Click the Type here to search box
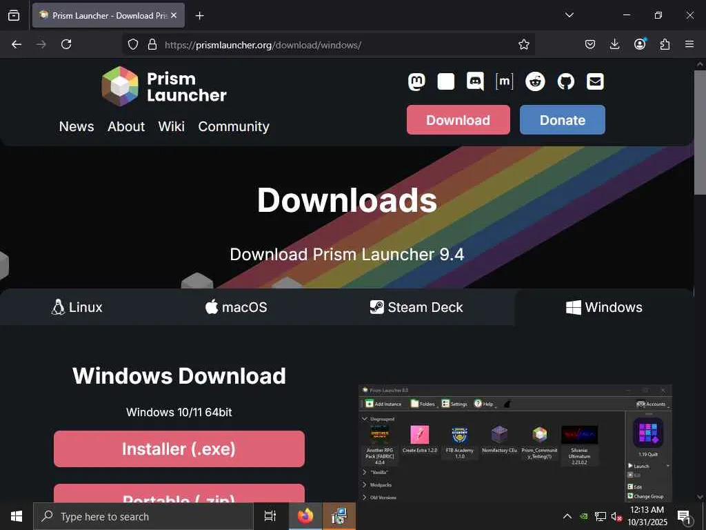Screen dimensions: 706x530 (x=143, y=516)
